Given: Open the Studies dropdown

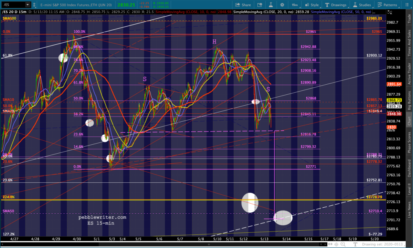Looking at the screenshot, I should (x=362, y=5).
